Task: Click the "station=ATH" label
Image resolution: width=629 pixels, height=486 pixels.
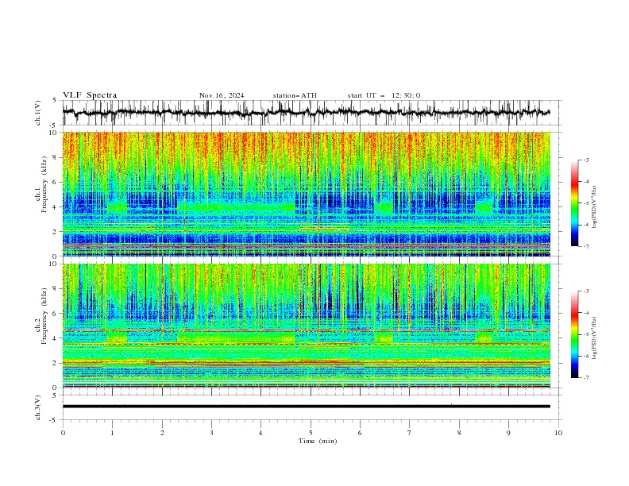Action: point(295,95)
